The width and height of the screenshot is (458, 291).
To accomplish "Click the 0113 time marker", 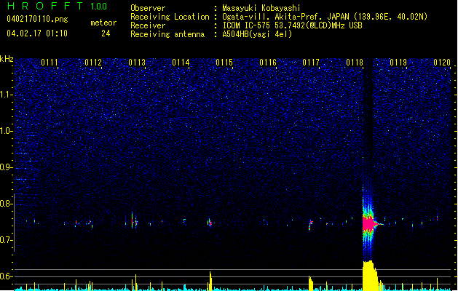I will (137, 63).
